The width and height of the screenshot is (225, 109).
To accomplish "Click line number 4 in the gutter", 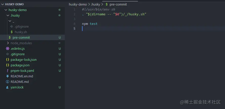I will click(x=74, y=24).
